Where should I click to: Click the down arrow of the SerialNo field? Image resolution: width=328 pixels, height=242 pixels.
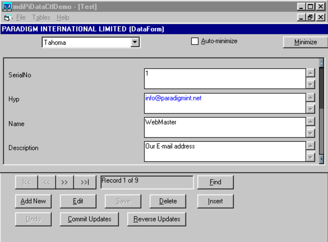(x=311, y=85)
